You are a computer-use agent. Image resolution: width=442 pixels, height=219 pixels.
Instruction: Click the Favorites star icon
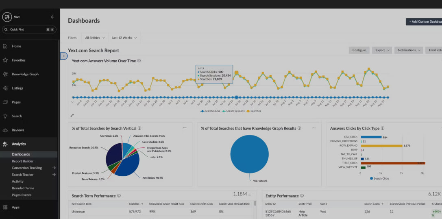tap(5, 60)
